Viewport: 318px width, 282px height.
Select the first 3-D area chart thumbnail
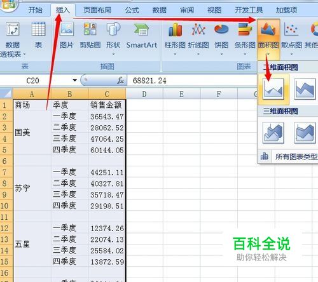(273, 133)
